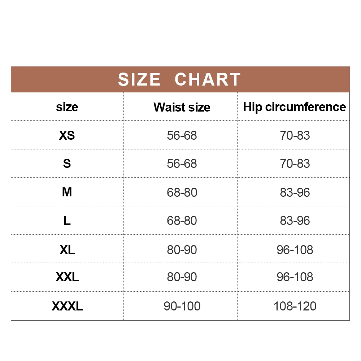Select waist value 80-90 in XL row
Image resolution: width=361 pixels, height=361 pixels.
click(182, 250)
